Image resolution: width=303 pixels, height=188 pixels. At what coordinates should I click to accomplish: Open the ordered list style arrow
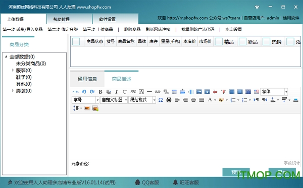(x=238, y=100)
